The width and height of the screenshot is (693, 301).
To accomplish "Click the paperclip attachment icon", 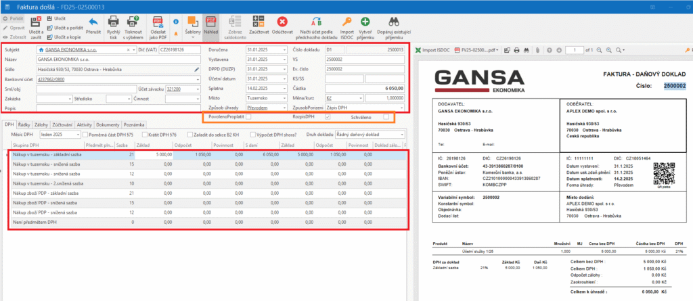I will [x=537, y=50].
